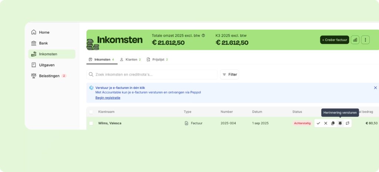This screenshot has height=172, width=379.
Task: Open the three-dot more options menu
Action: tap(365, 40)
